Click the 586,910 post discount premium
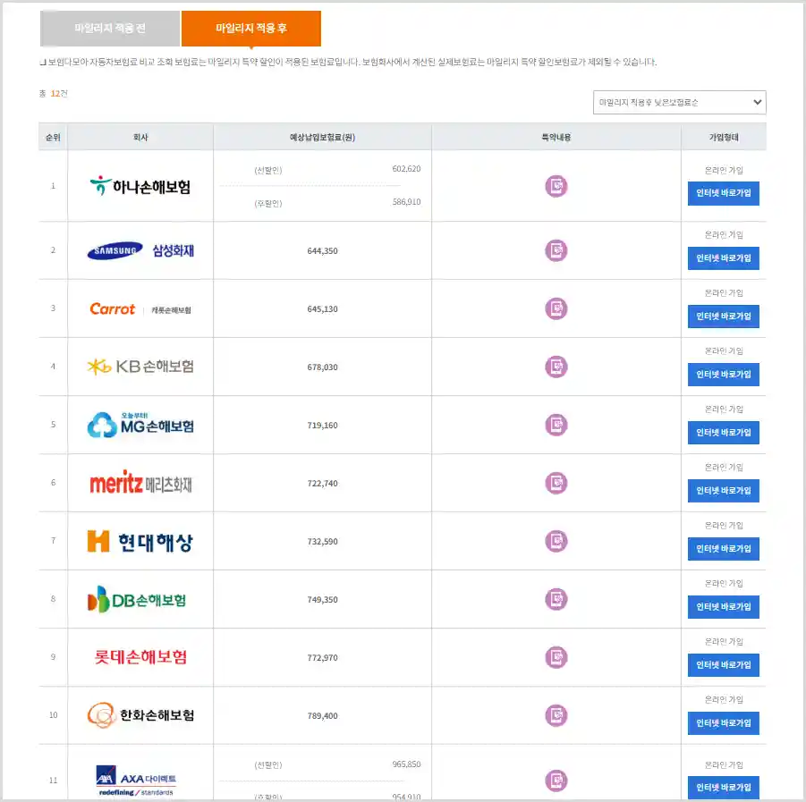The width and height of the screenshot is (806, 802). tap(406, 202)
